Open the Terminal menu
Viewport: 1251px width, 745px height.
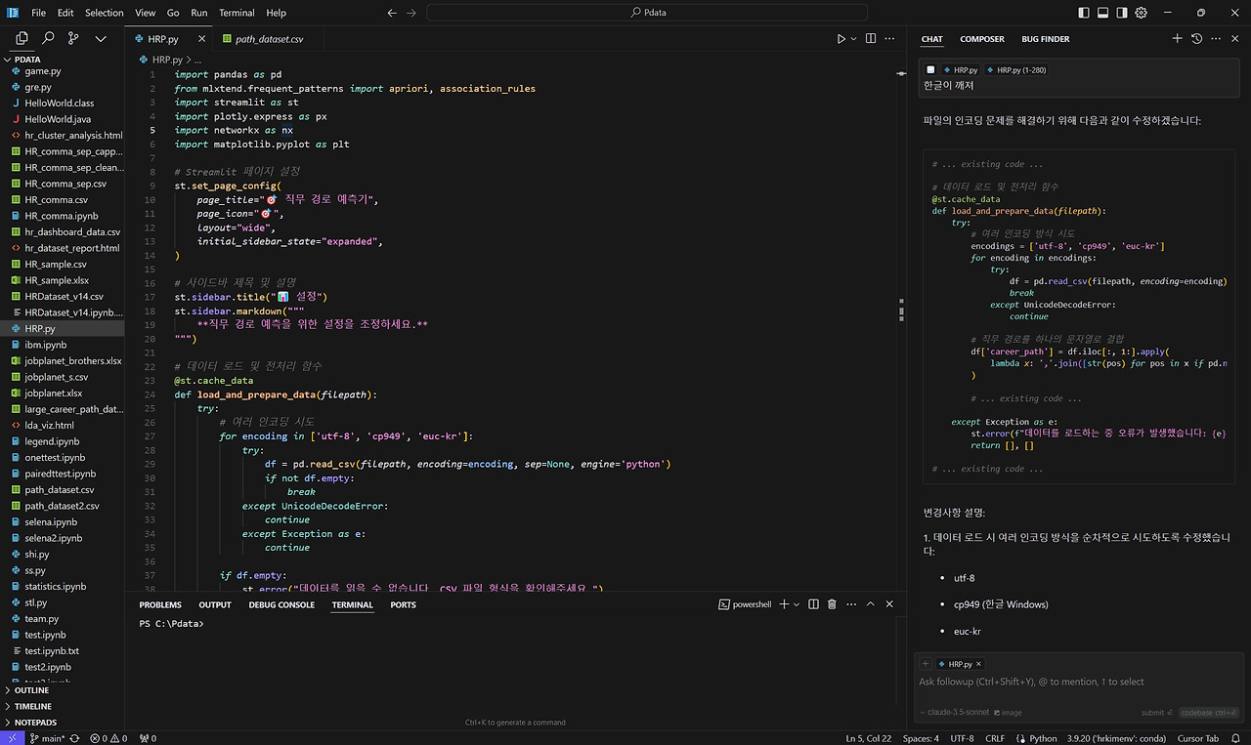coord(237,13)
